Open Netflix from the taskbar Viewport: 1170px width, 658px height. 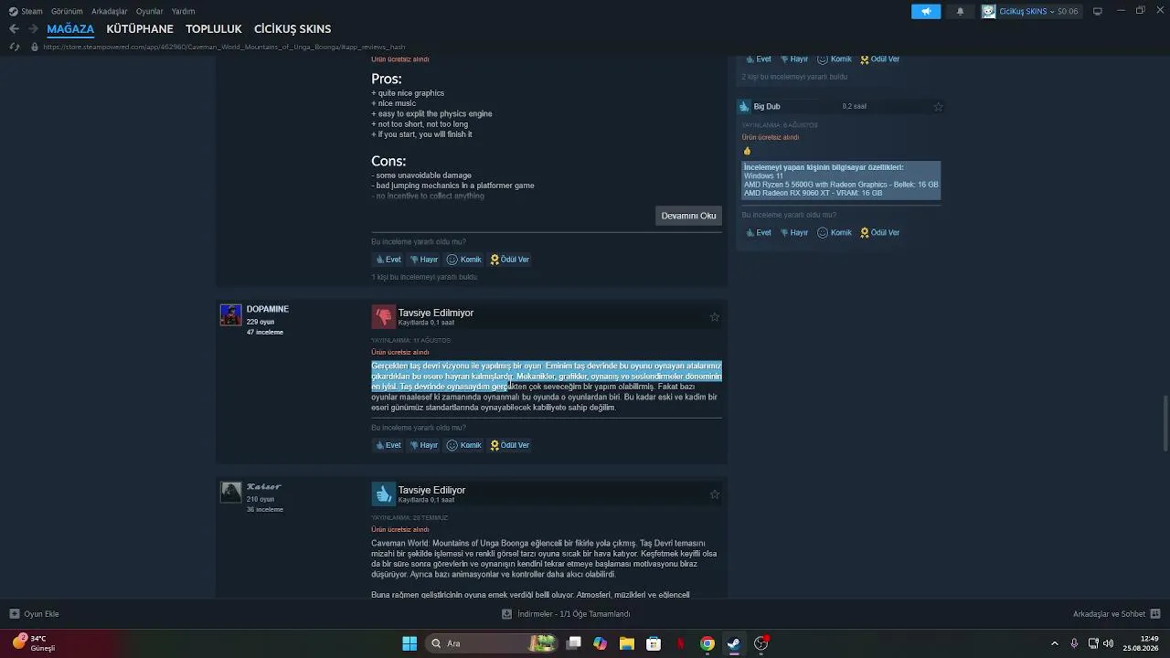[680, 643]
